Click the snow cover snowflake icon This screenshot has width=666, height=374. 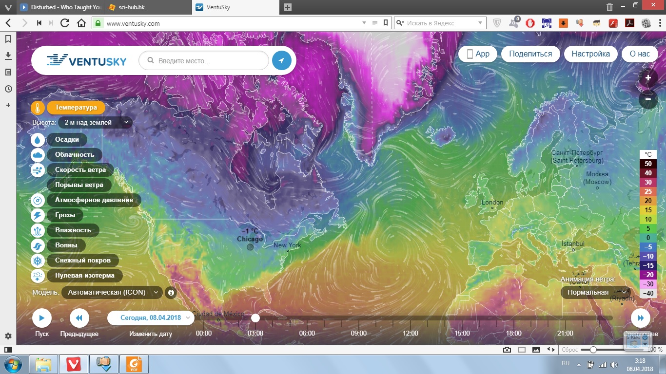(x=38, y=261)
